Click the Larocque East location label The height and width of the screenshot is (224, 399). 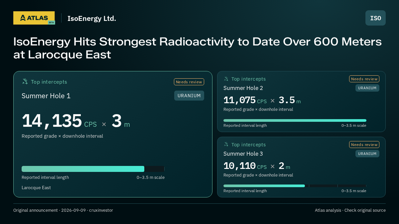pyautogui.click(x=36, y=187)
